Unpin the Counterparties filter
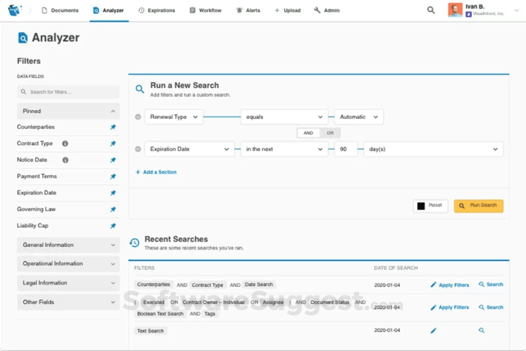Viewport: 526px width, 351px height. [113, 127]
